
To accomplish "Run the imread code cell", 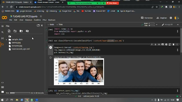I will (x=51, y=47).
